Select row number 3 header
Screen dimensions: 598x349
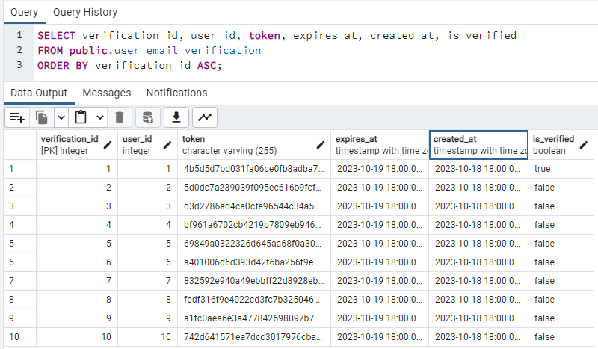coord(20,206)
